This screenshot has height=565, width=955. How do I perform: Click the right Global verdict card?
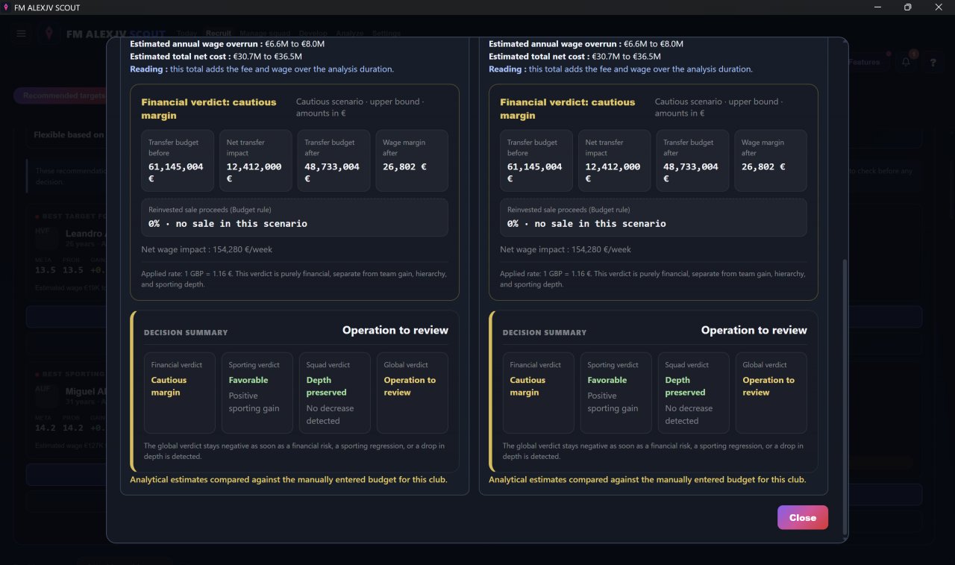[x=771, y=393]
